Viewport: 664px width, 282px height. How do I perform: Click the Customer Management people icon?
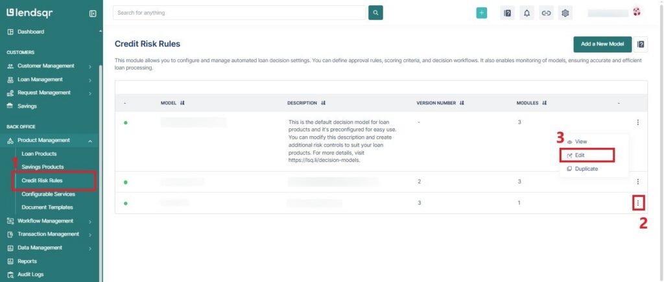(x=10, y=66)
